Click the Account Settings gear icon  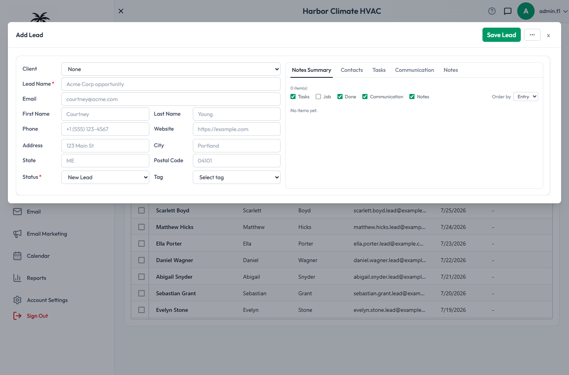[17, 300]
